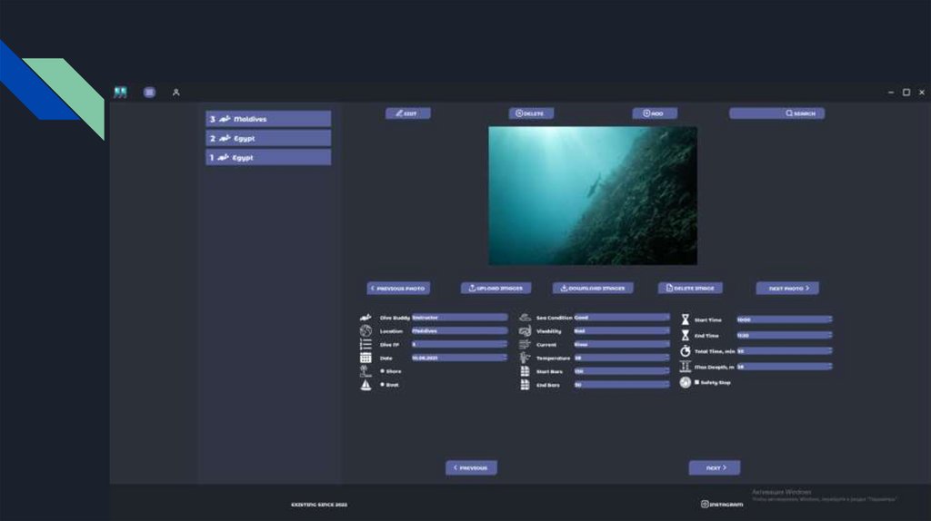Minimize the dive log window
Screen dimensions: 931x521
click(891, 93)
